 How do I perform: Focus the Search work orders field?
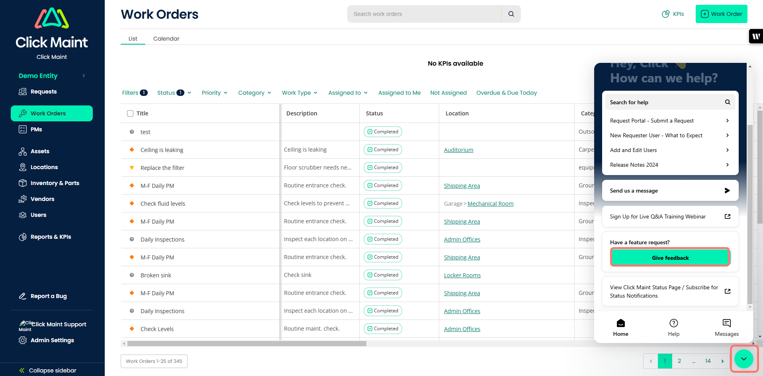coord(425,14)
